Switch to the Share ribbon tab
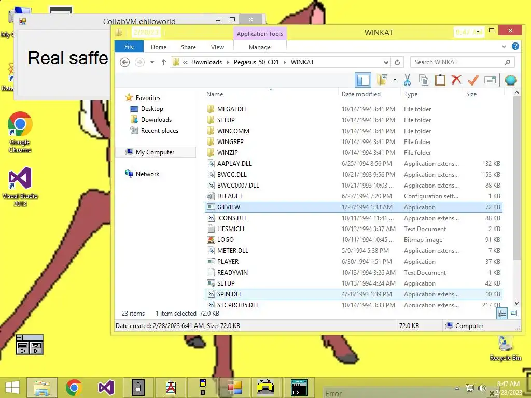This screenshot has width=531, height=398. pyautogui.click(x=188, y=47)
